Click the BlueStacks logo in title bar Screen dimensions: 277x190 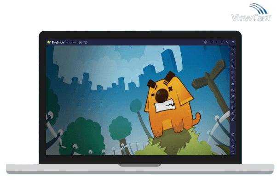pyautogui.click(x=49, y=42)
